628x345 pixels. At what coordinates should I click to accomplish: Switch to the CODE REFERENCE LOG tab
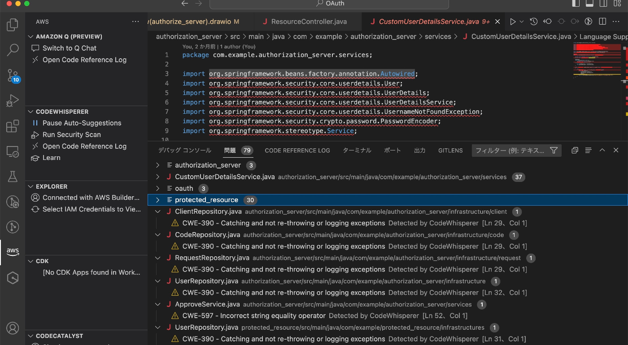tap(297, 151)
